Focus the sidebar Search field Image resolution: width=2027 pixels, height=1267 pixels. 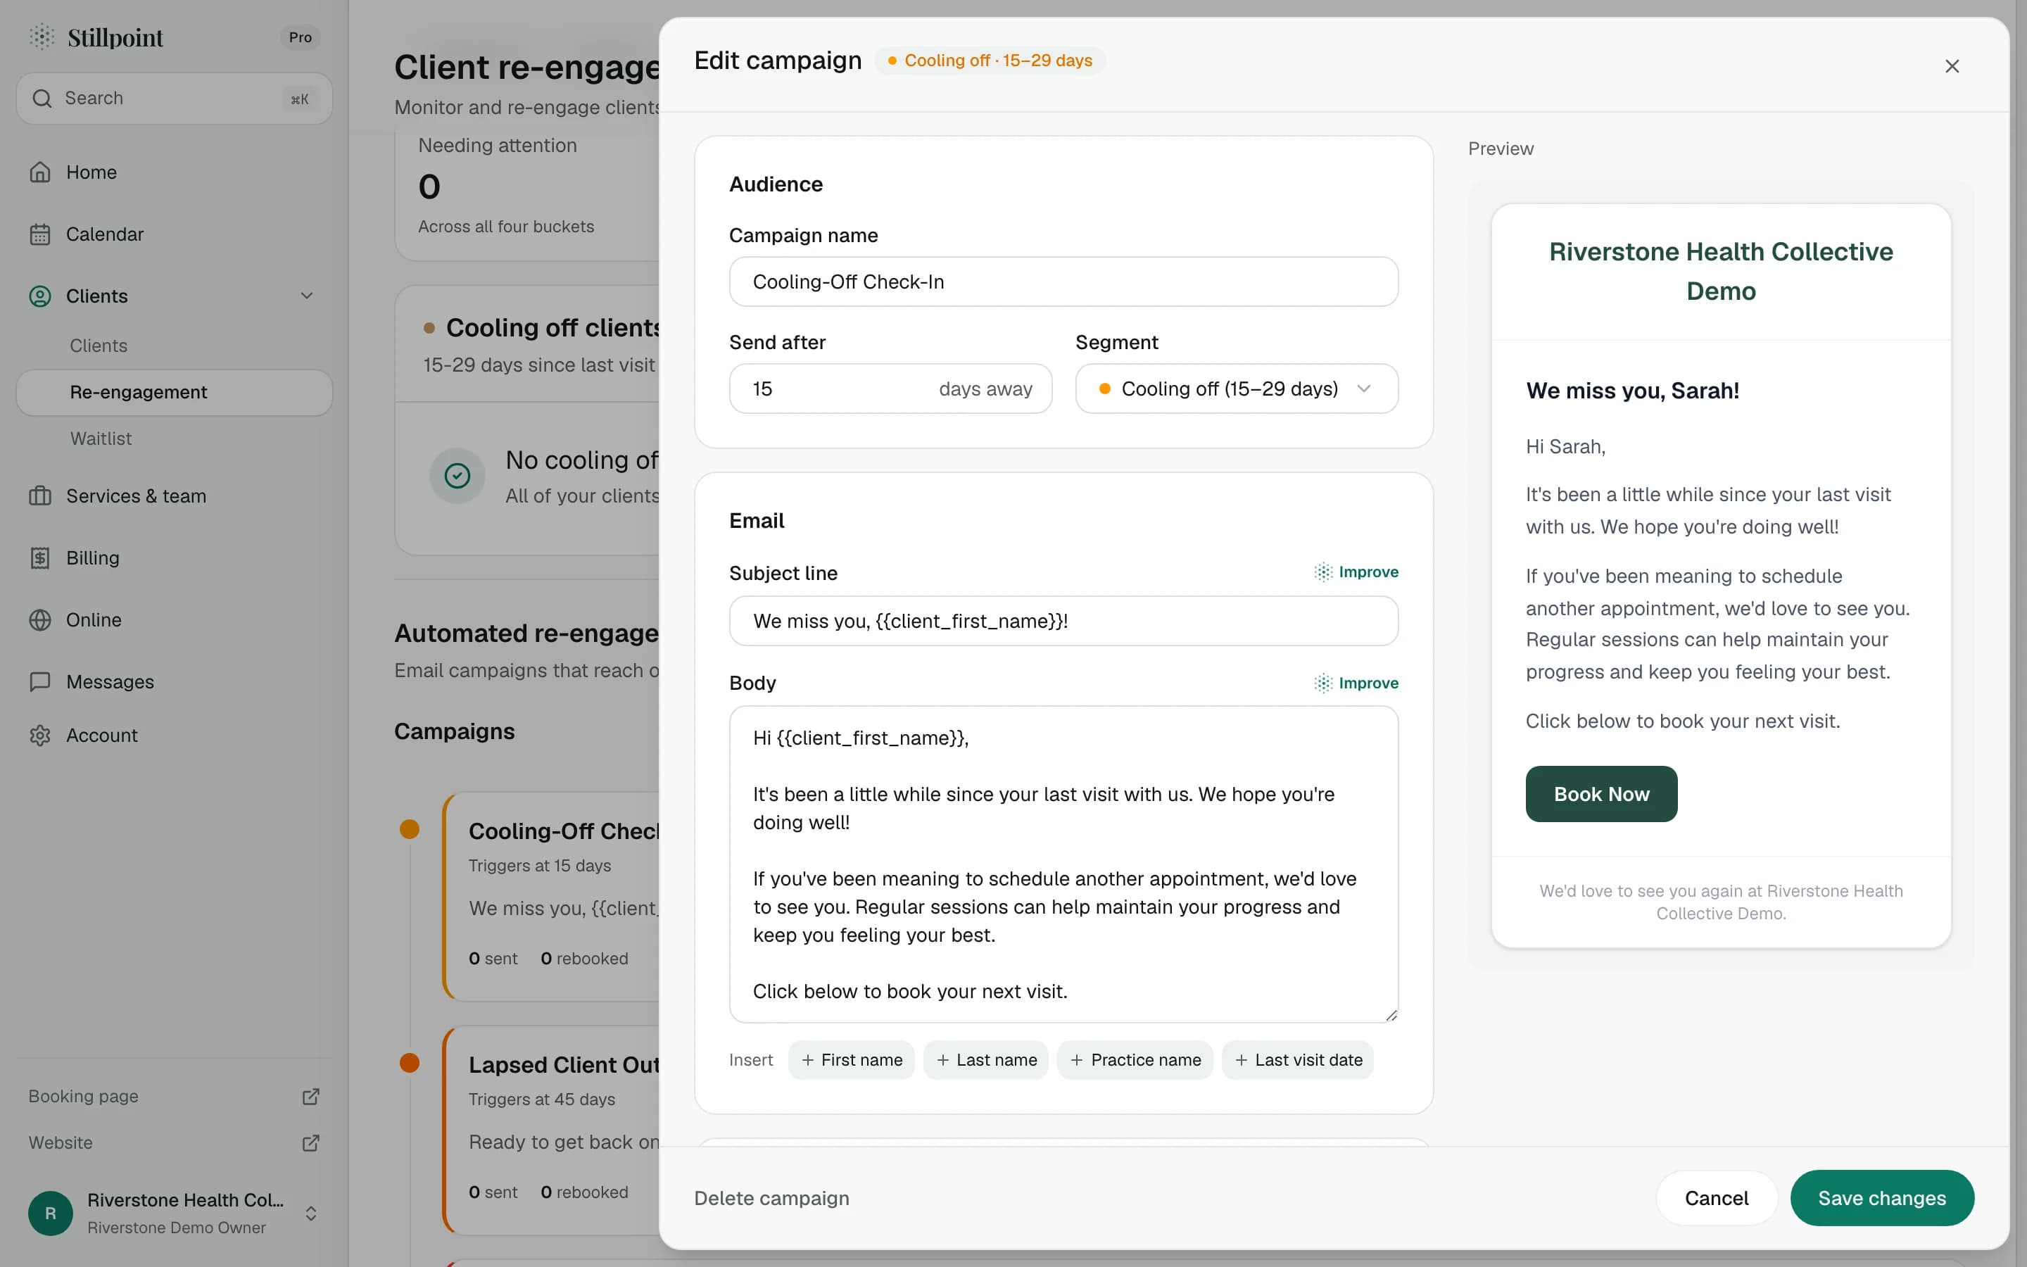click(x=175, y=98)
